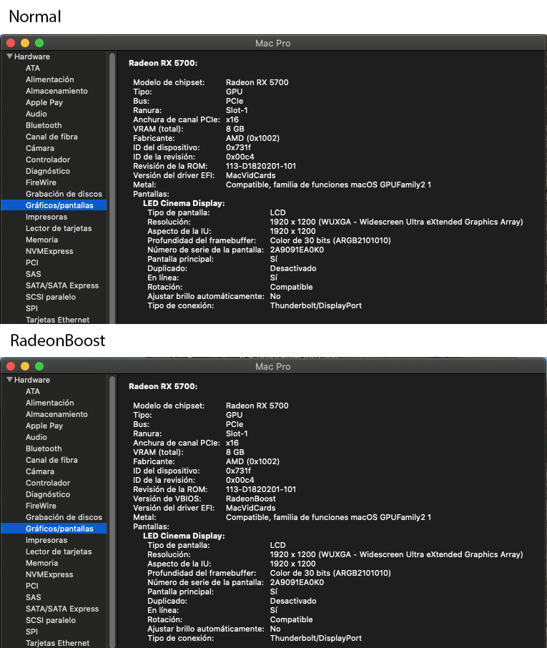Collapse the Hardware triangle in the Normal window
547x648 pixels.
point(9,57)
